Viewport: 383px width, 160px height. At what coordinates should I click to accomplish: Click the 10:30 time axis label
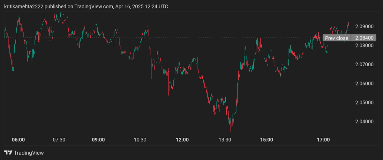click(140, 140)
